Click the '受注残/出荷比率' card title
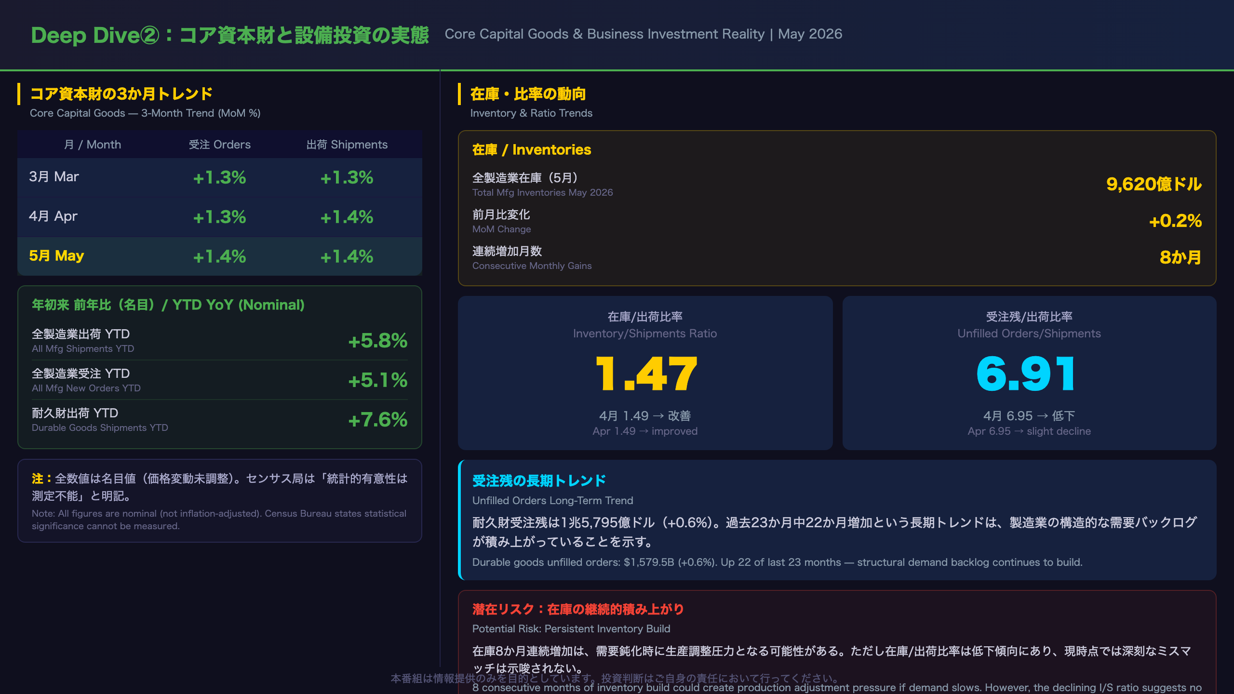Image resolution: width=1234 pixels, height=694 pixels. point(1029,316)
